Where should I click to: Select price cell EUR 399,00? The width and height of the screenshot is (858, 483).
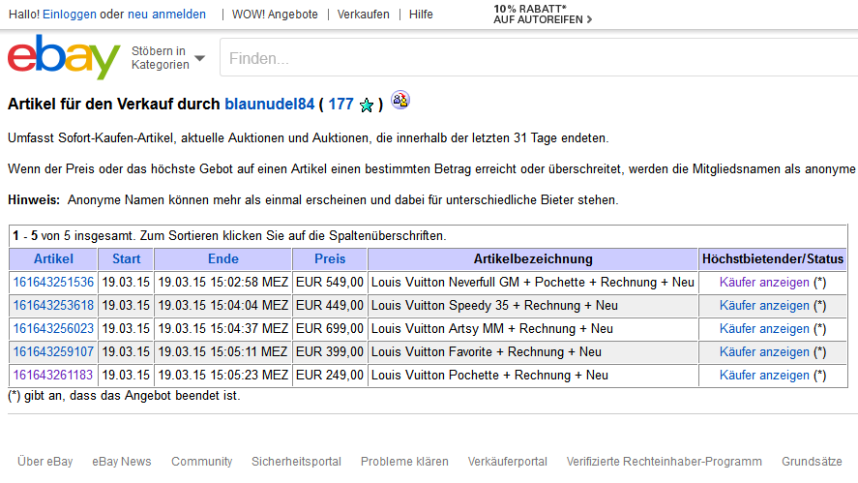tap(330, 352)
